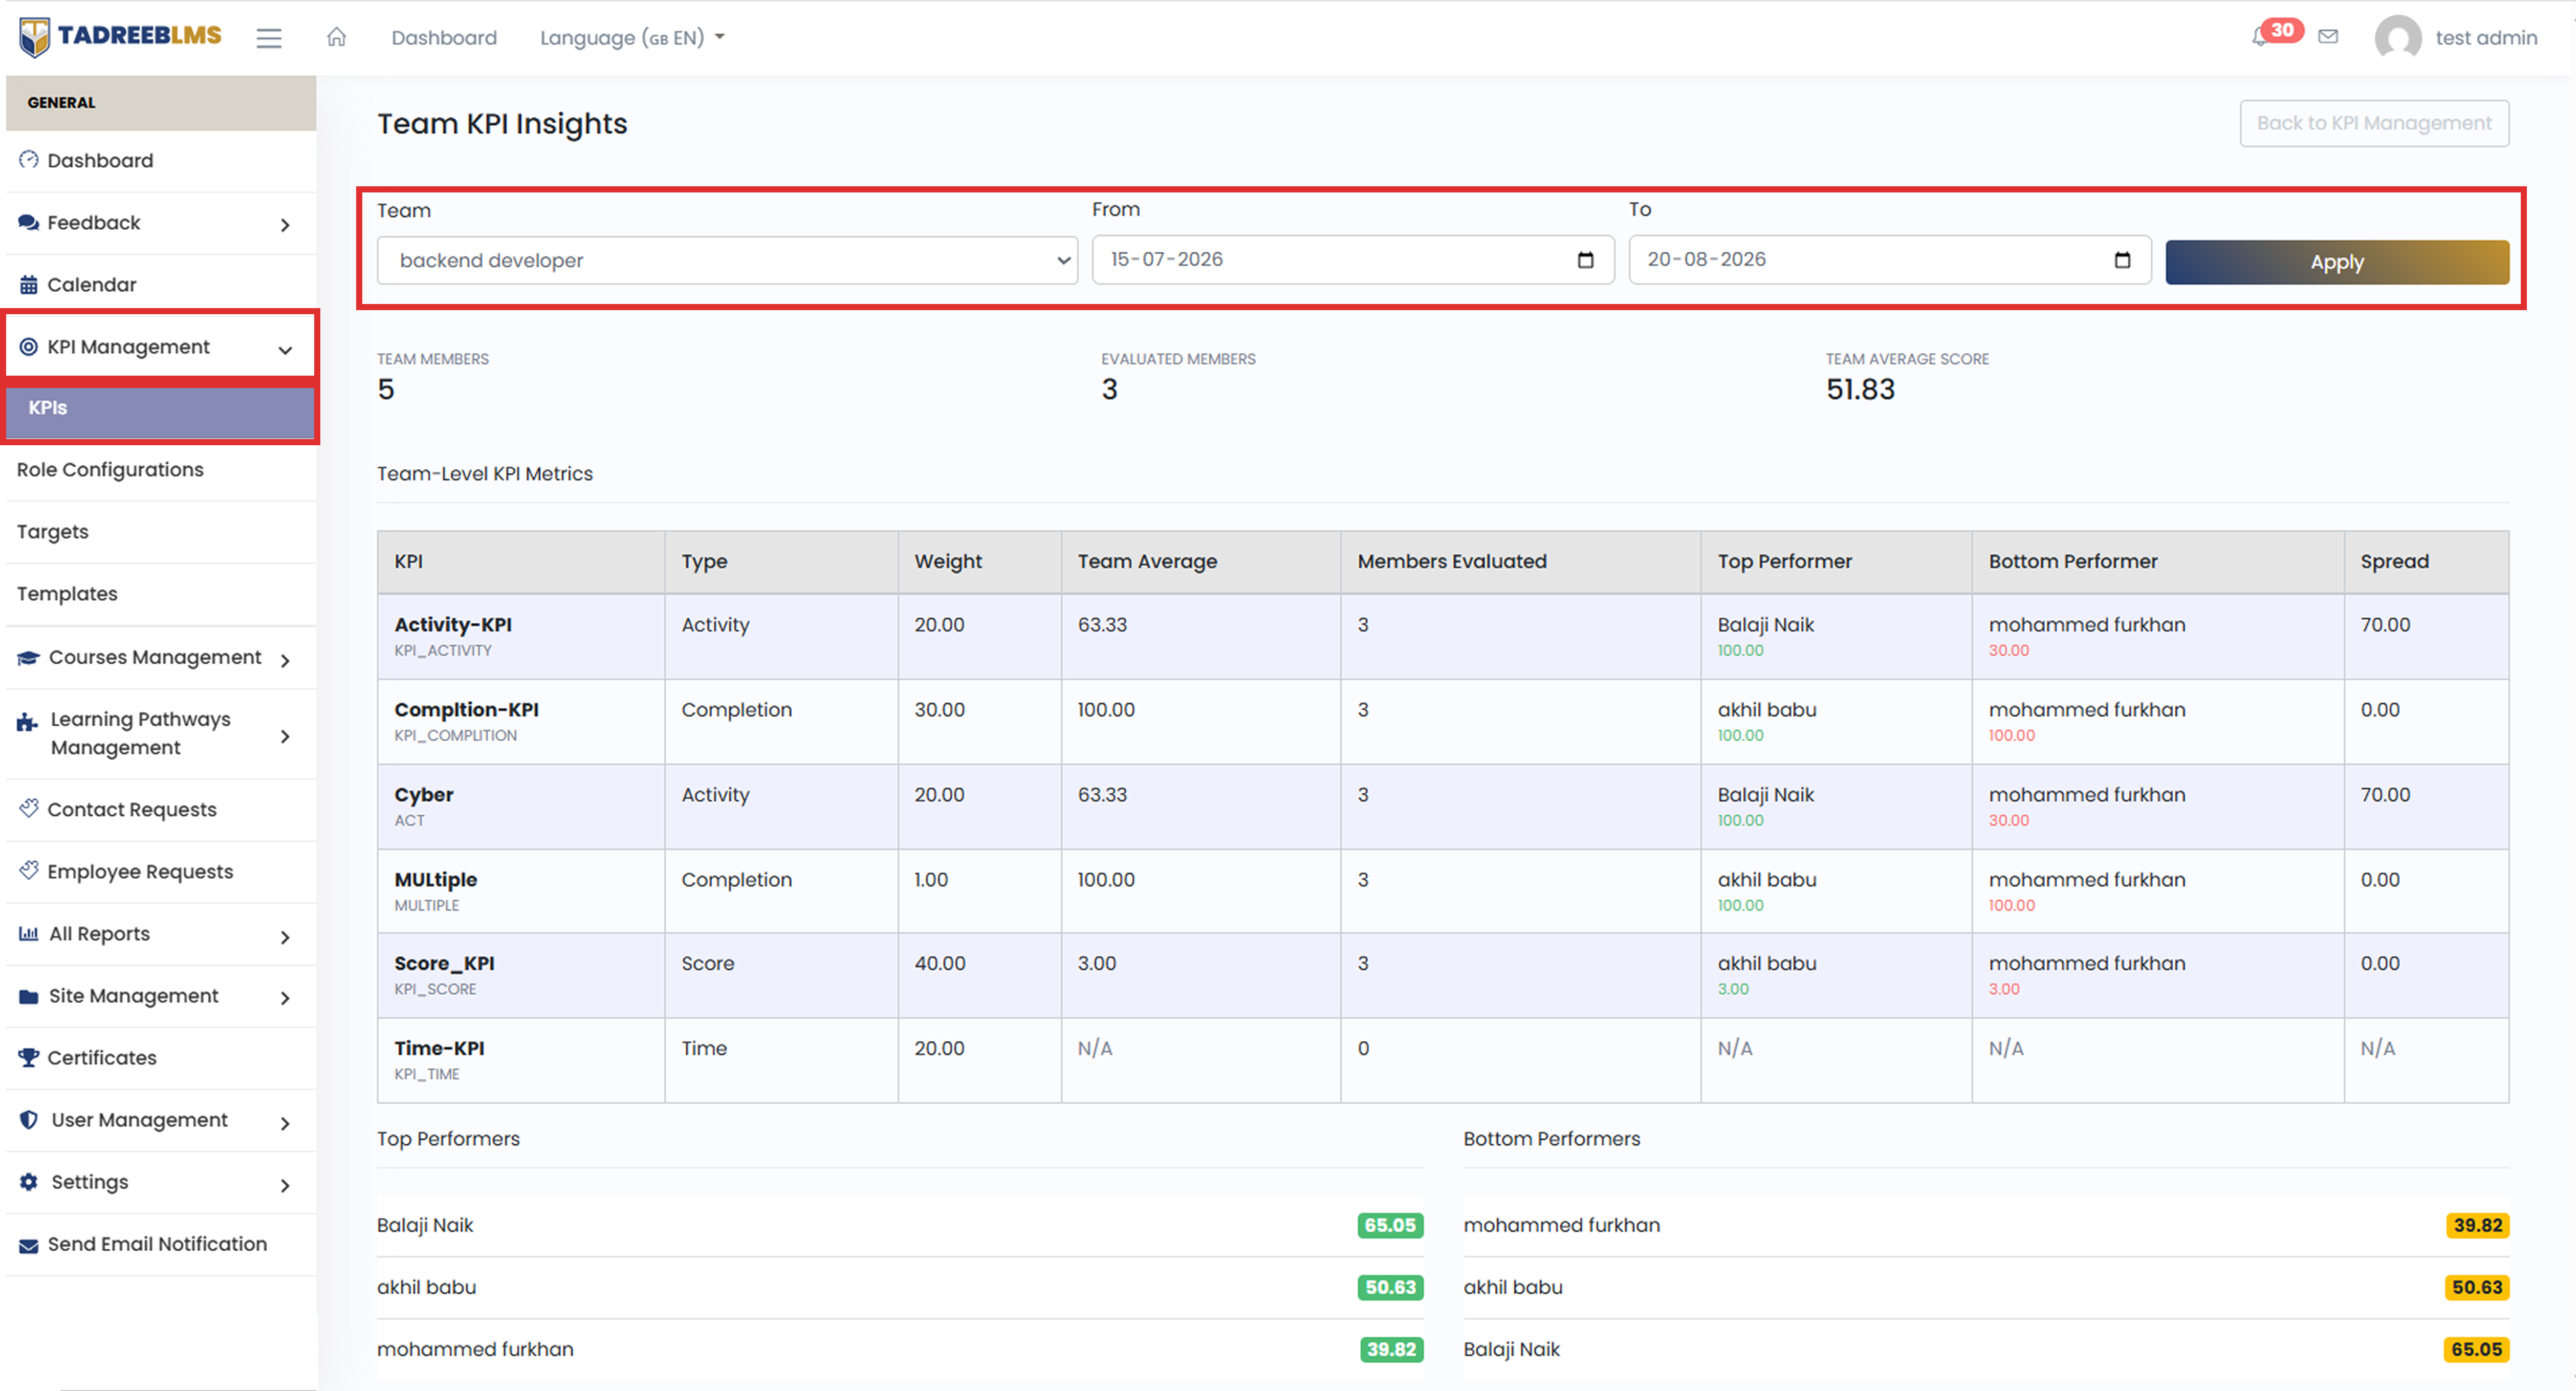This screenshot has height=1391, width=2576.
Task: Collapse the KPI Management chevron
Action: tap(285, 350)
